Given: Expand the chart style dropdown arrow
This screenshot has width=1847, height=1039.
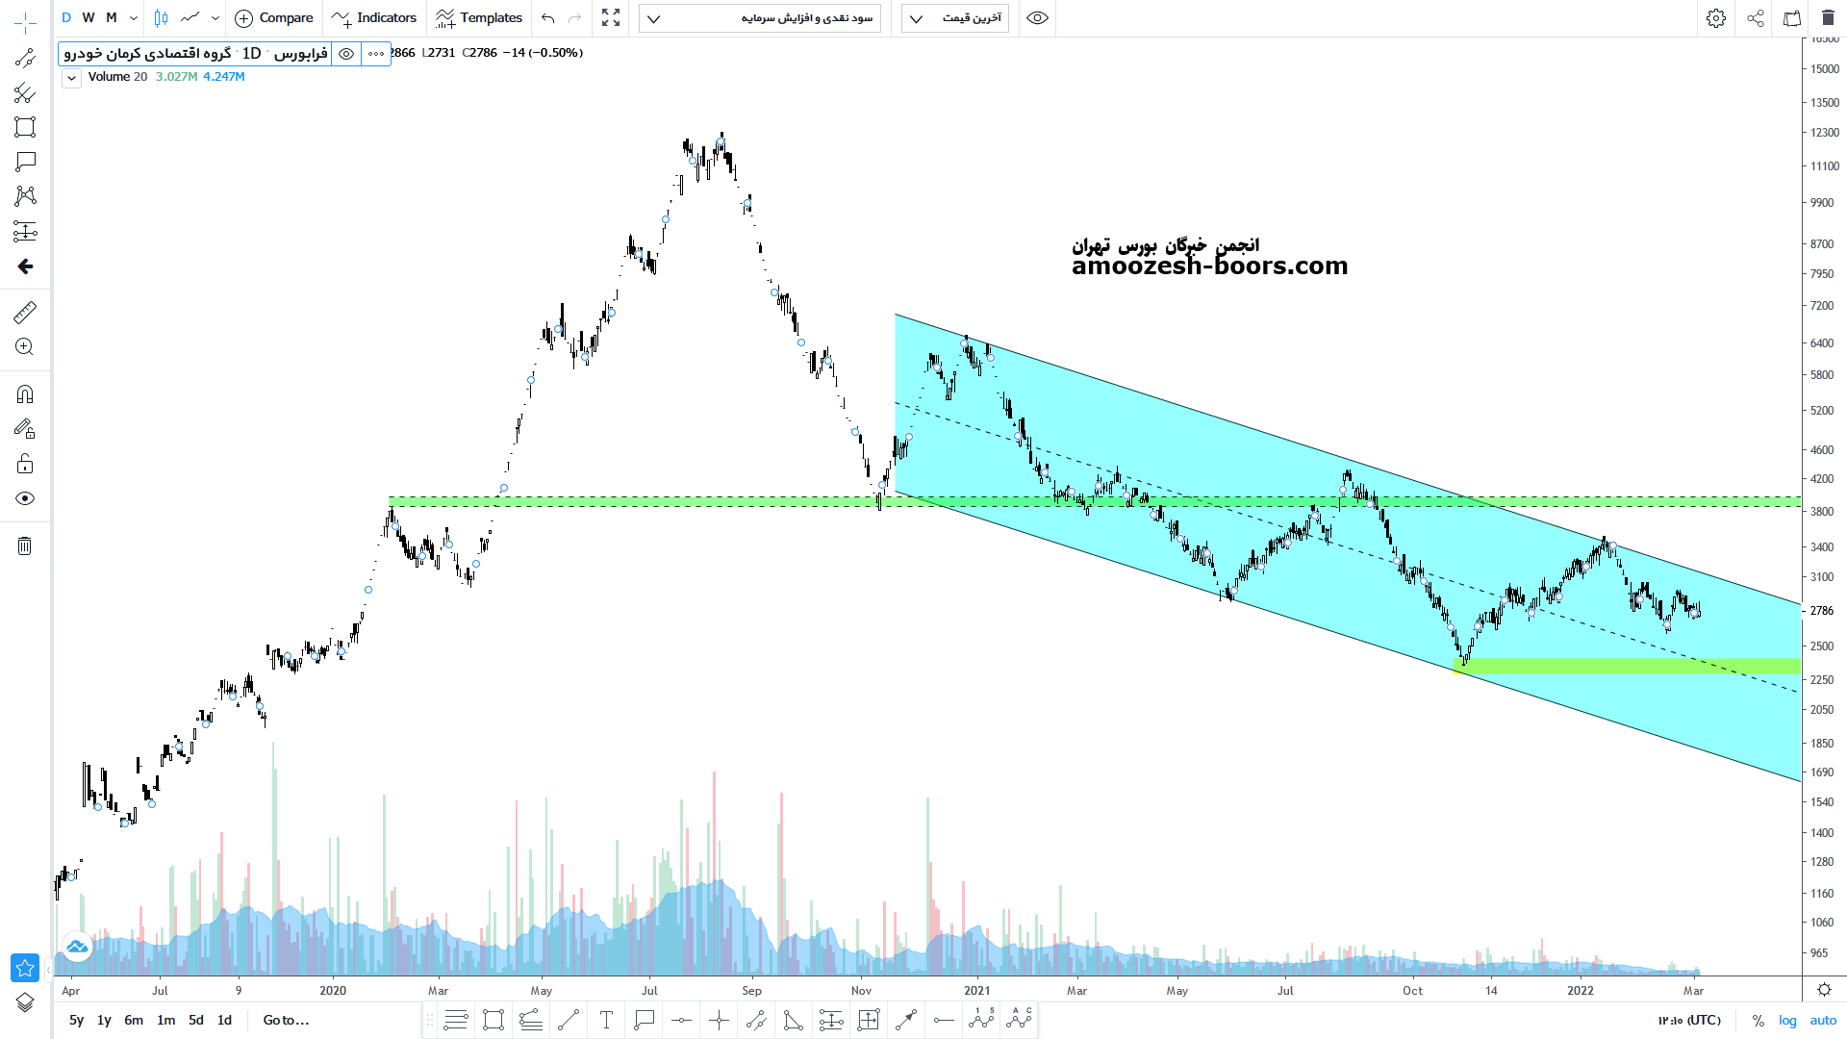Looking at the screenshot, I should pyautogui.click(x=215, y=18).
